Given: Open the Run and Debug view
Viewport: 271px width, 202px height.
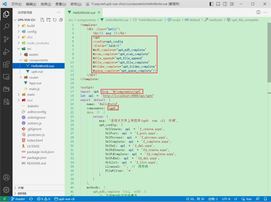Looking at the screenshot, I should 7,51.
